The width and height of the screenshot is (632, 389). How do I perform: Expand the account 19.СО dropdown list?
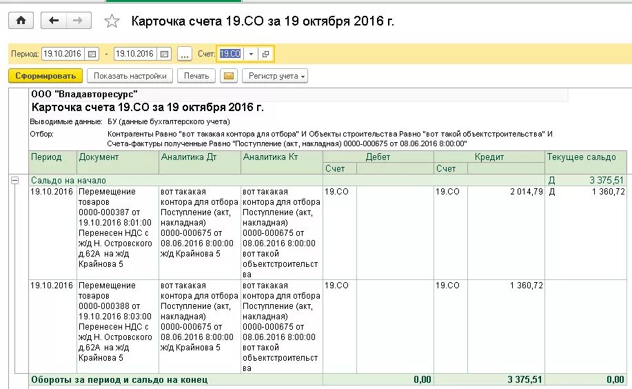251,54
